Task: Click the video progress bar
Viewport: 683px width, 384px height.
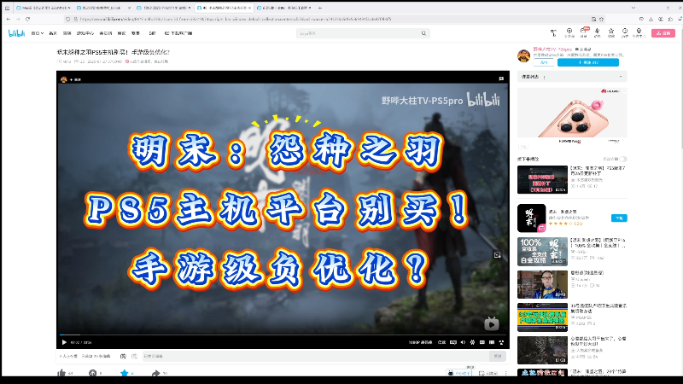Action: click(283, 335)
